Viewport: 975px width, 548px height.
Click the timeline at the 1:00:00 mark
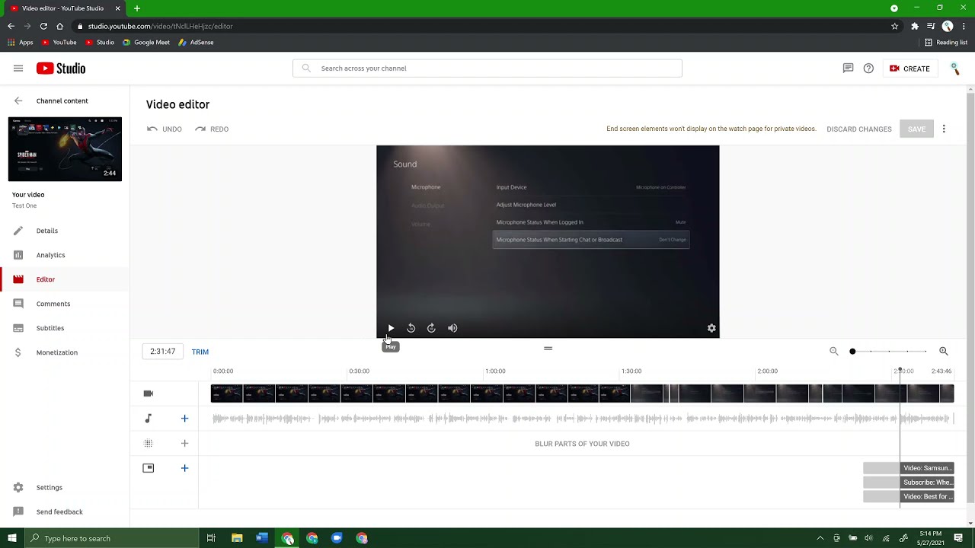coord(495,371)
